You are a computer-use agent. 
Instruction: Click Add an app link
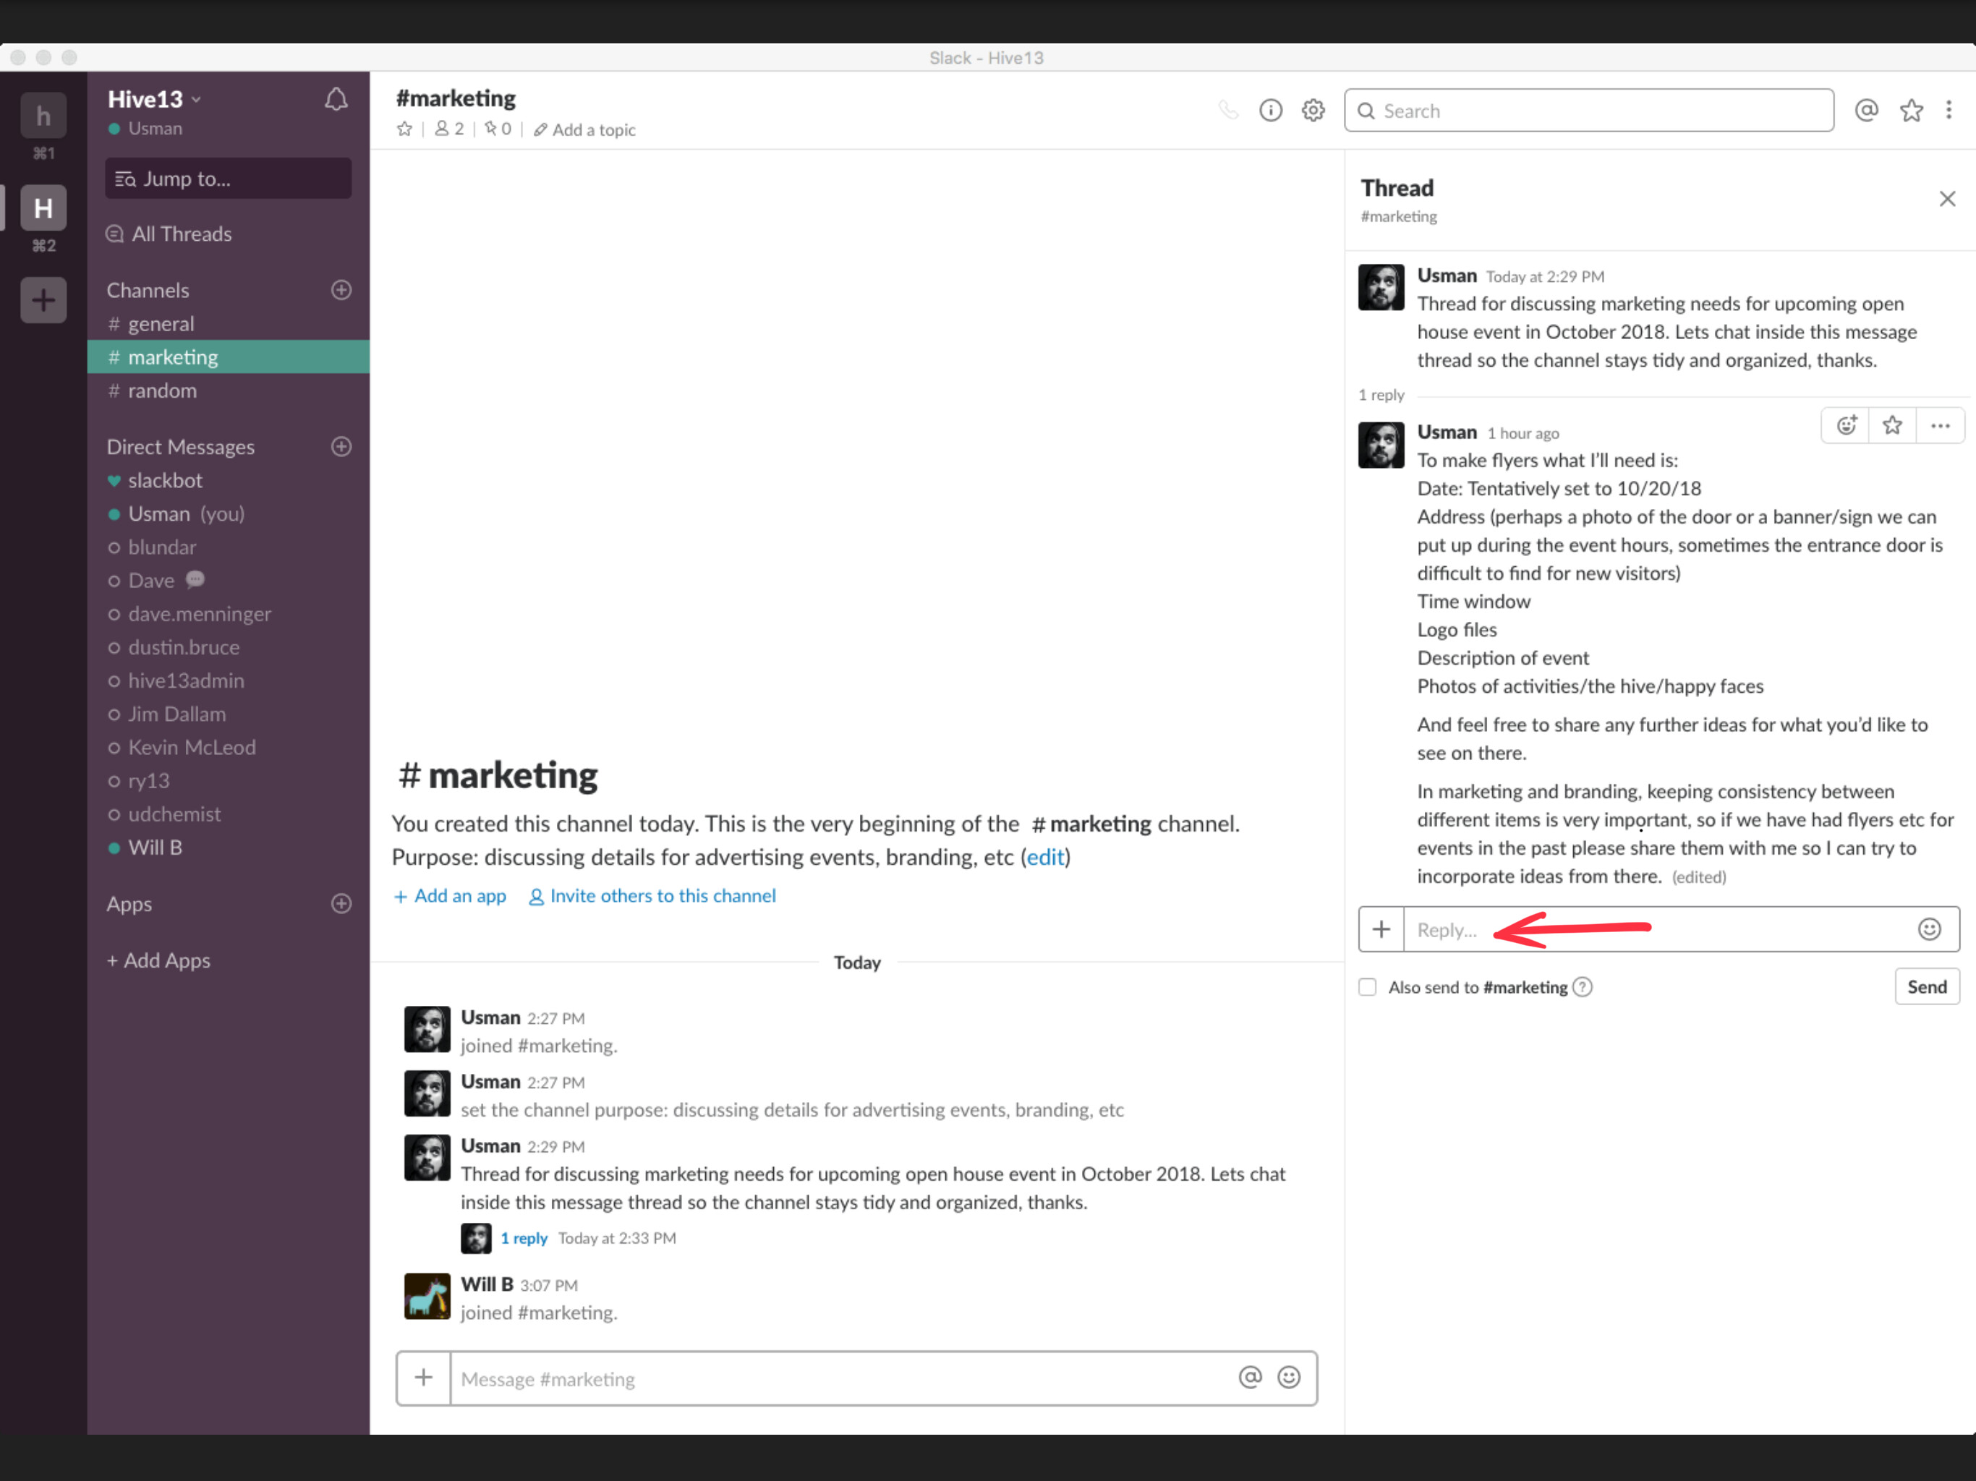(x=450, y=896)
